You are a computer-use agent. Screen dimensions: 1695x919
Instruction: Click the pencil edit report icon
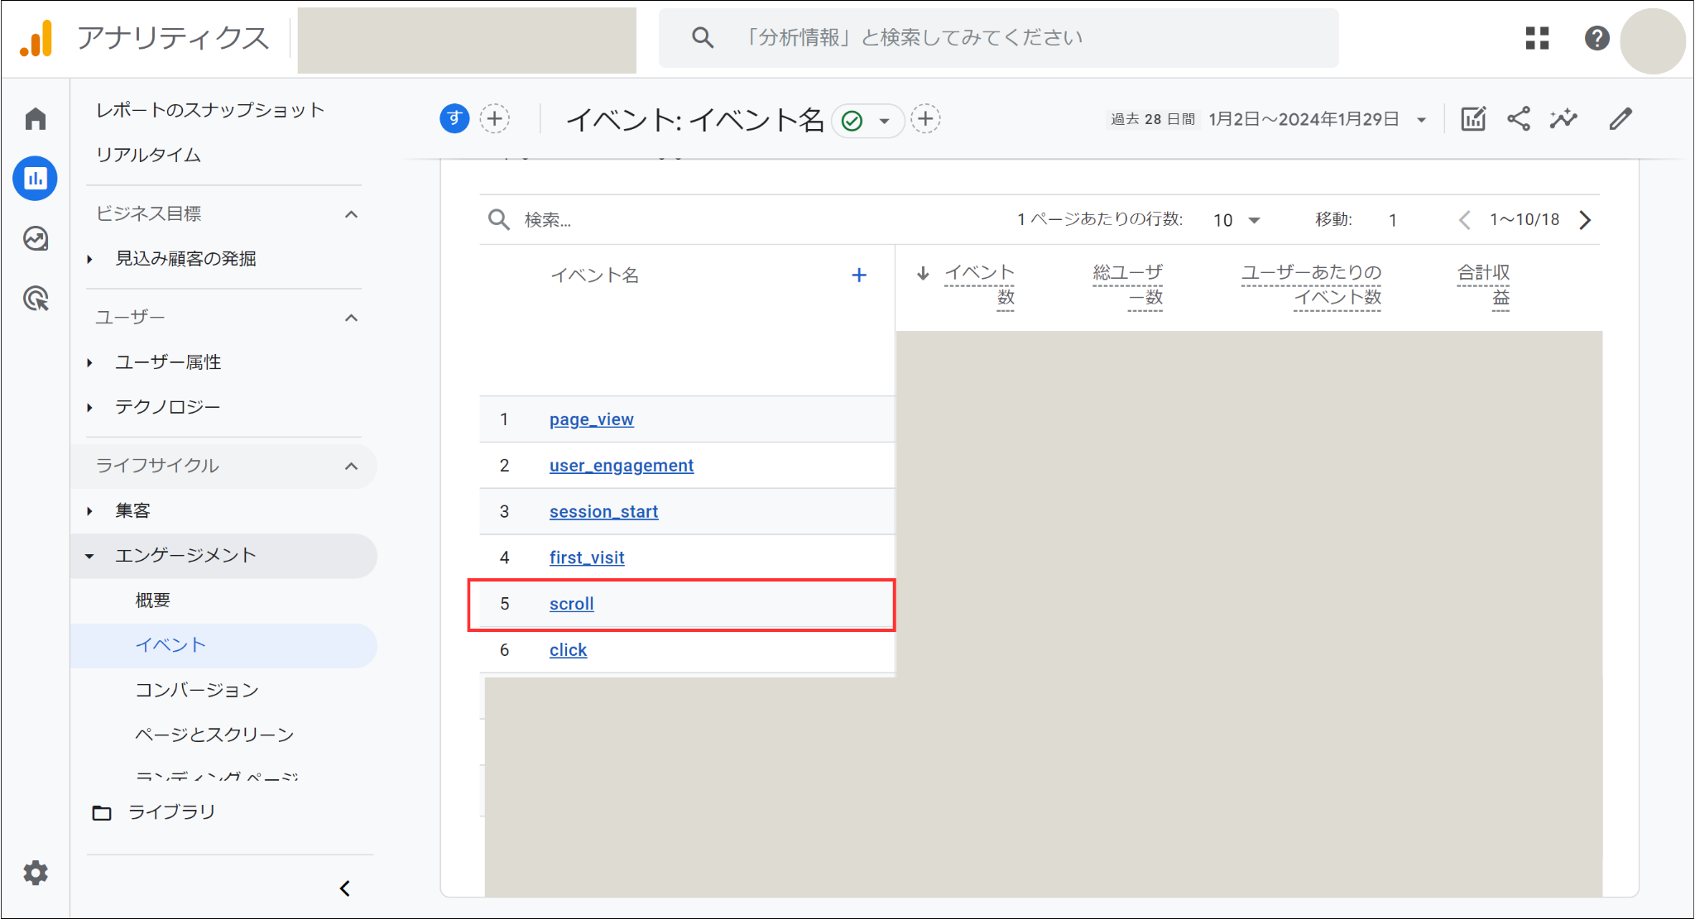(1621, 119)
